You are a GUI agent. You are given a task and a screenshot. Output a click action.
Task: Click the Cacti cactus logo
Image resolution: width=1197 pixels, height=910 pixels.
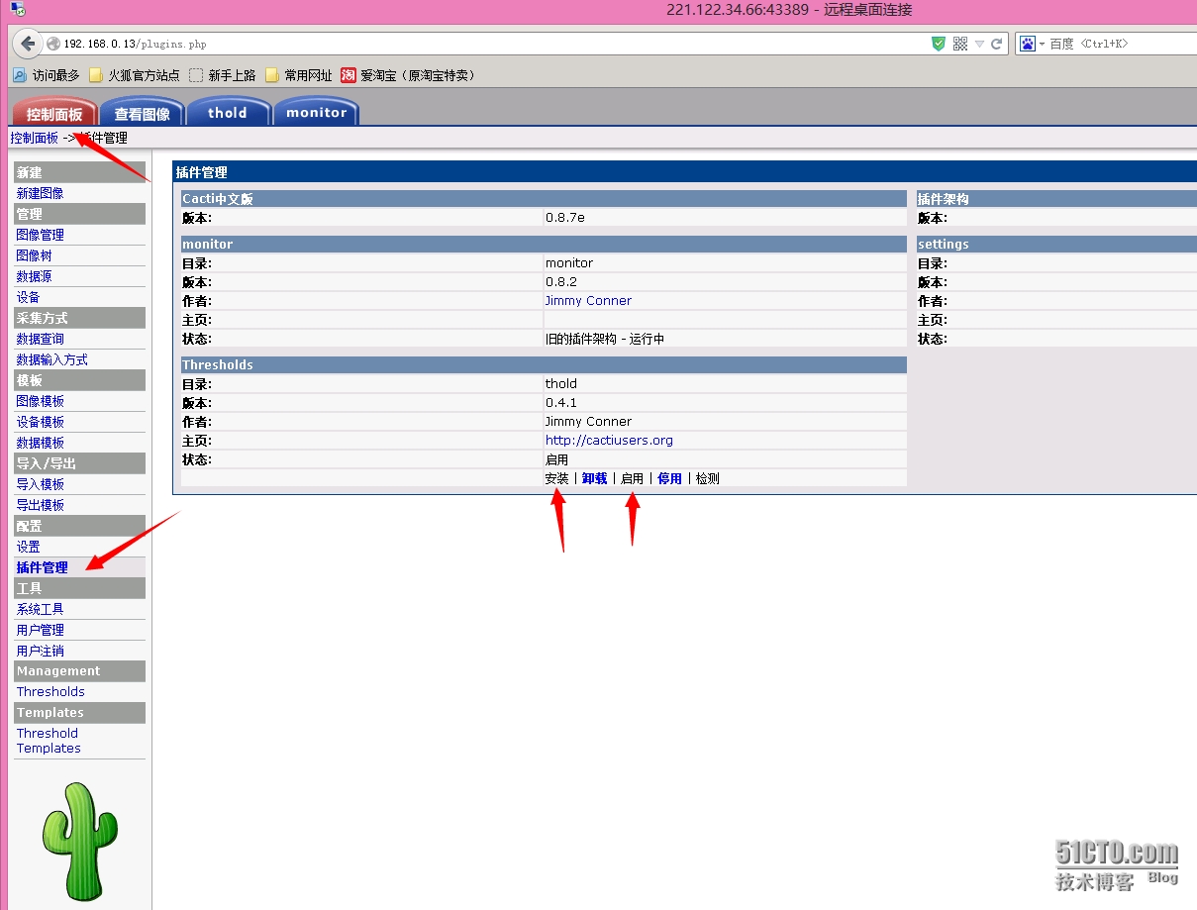pyautogui.click(x=78, y=842)
